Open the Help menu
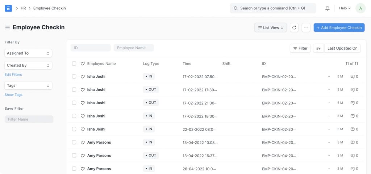 (x=345, y=8)
